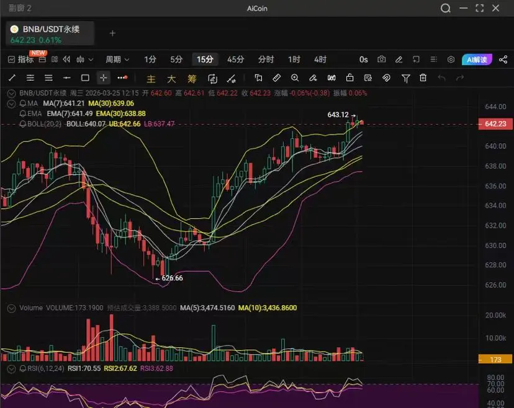514x408 pixels.
Task: Click the screenshot camera icon
Action: coord(382,60)
